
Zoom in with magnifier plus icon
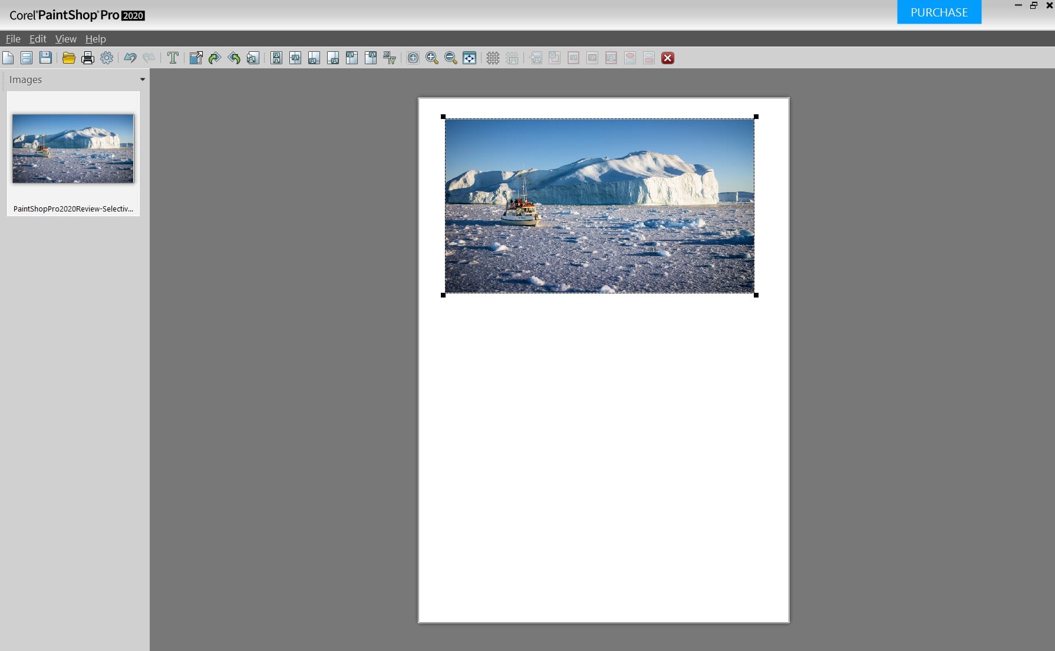[432, 58]
